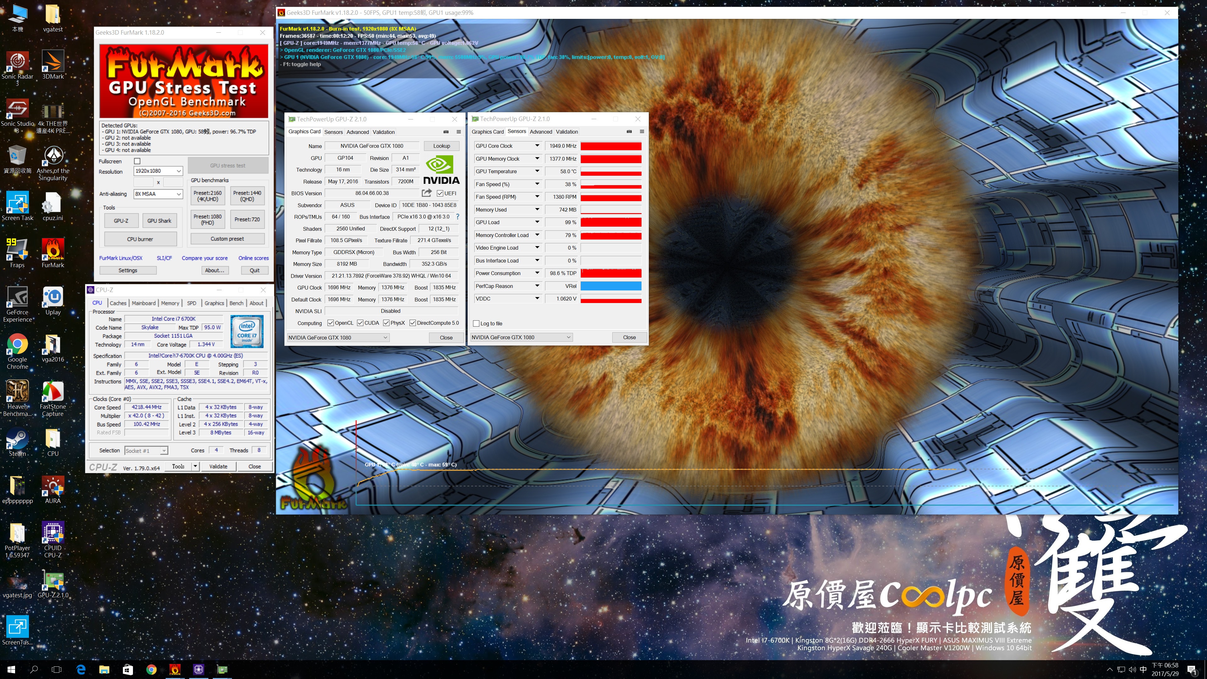The width and height of the screenshot is (1207, 679).
Task: Switch to the Mainboard tab in CPU-Z
Action: (143, 303)
